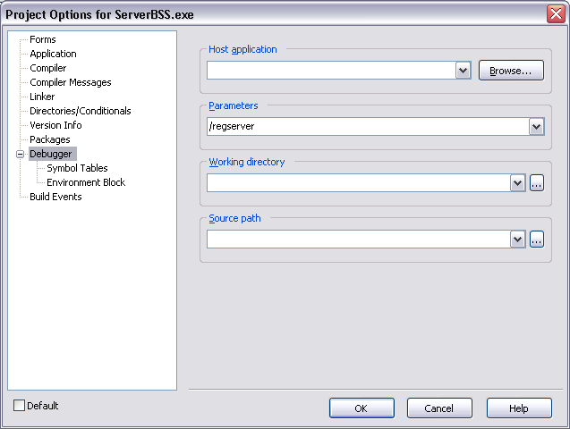The width and height of the screenshot is (570, 429).
Task: Open the Parameters dropdown list
Action: click(x=536, y=127)
